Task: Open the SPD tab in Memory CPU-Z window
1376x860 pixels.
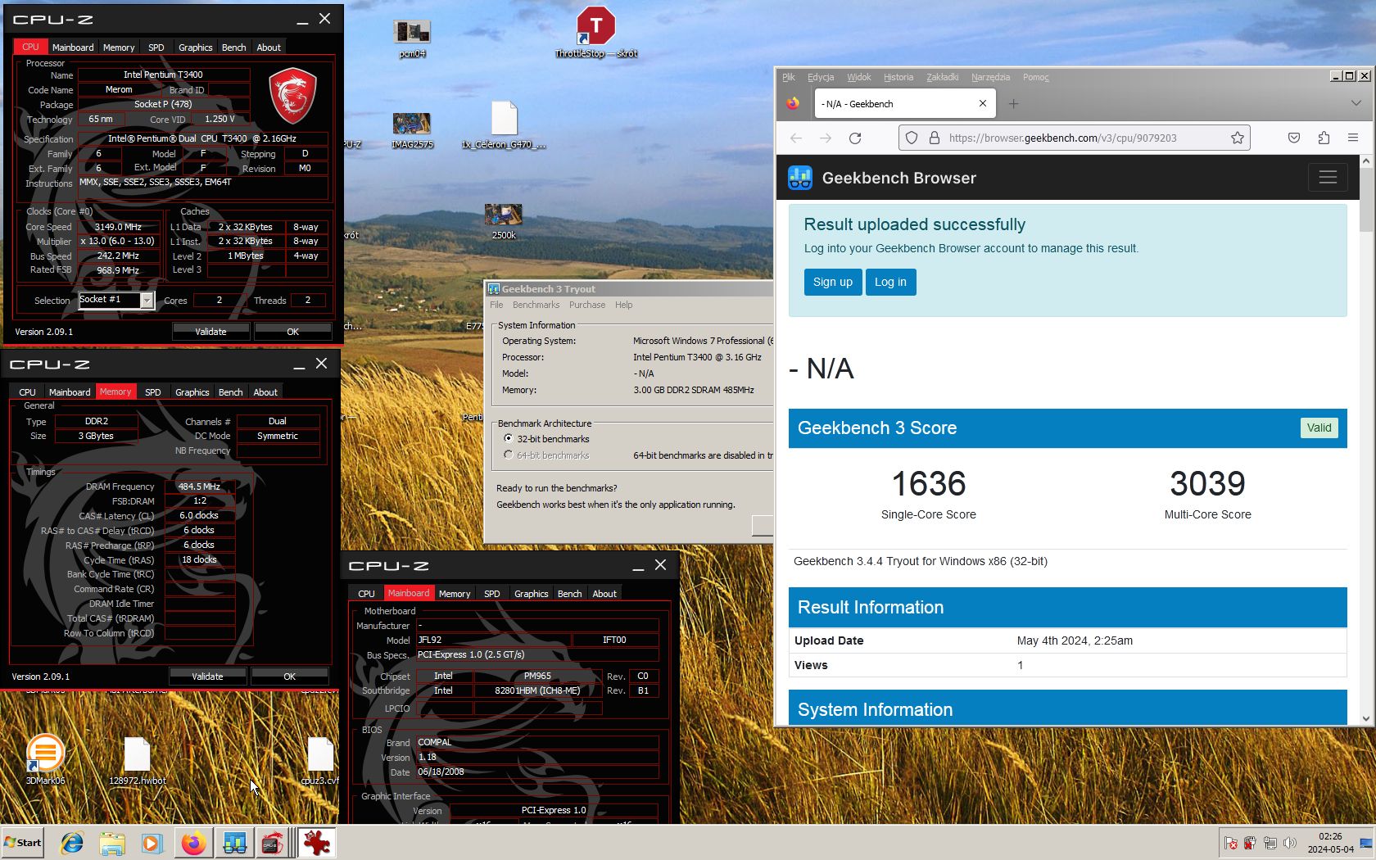Action: coord(153,392)
